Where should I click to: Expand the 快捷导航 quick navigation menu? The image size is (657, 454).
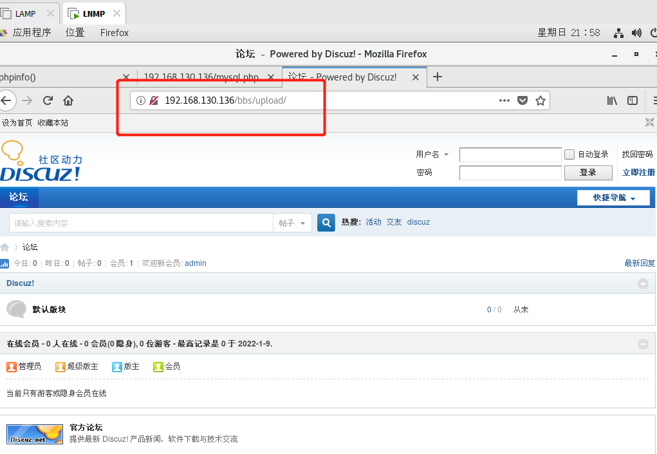click(614, 198)
